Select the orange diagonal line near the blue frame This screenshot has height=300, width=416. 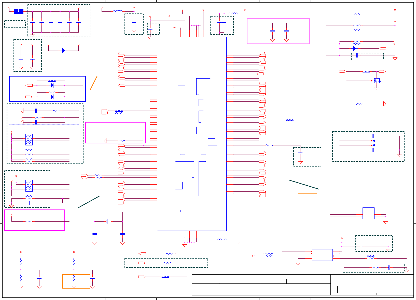click(x=94, y=83)
